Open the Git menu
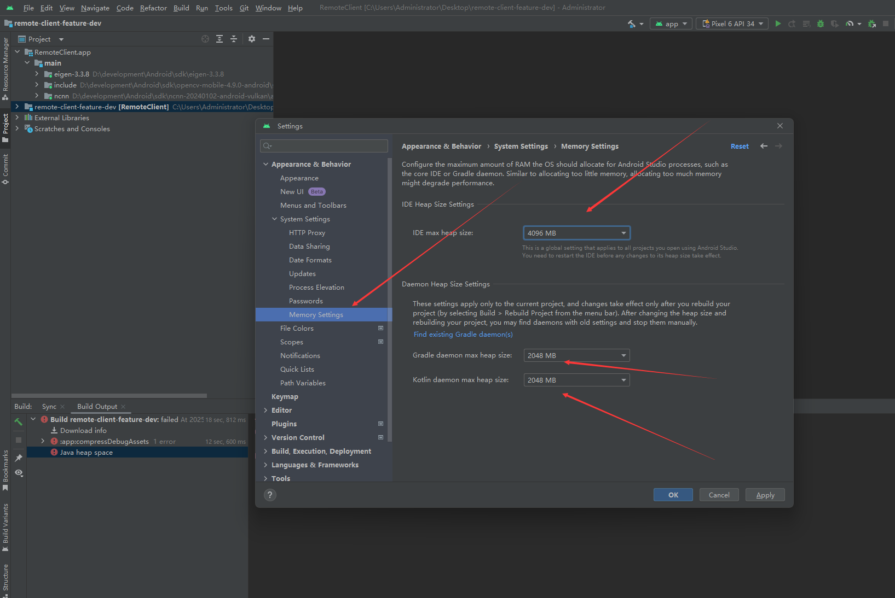 point(244,8)
